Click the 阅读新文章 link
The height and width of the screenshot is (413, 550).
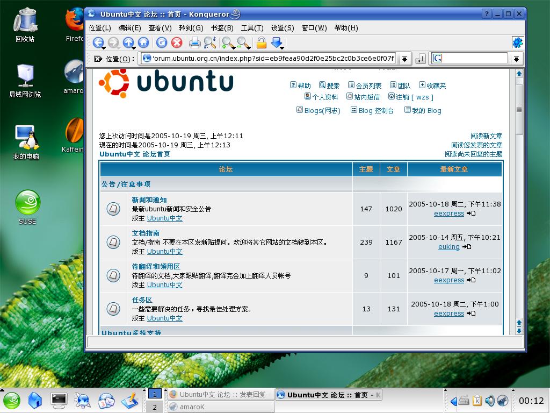point(486,136)
